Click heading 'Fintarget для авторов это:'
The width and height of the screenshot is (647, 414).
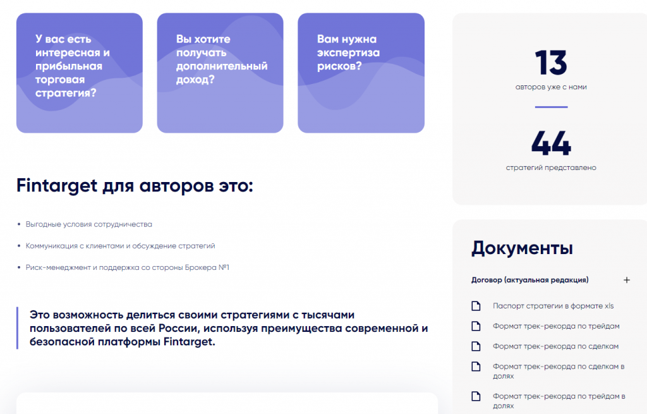point(135,186)
